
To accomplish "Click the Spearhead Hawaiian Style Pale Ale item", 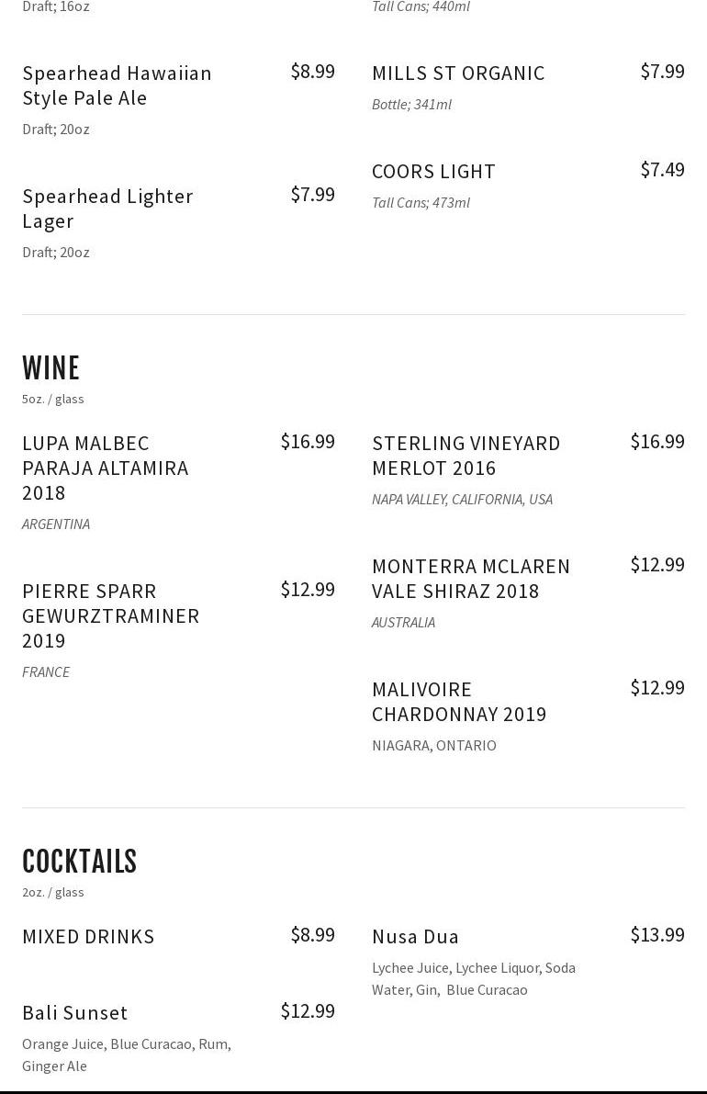I will point(117,85).
